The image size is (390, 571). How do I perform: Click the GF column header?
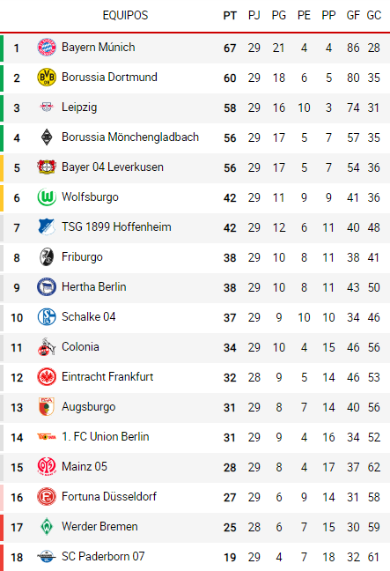(x=353, y=16)
